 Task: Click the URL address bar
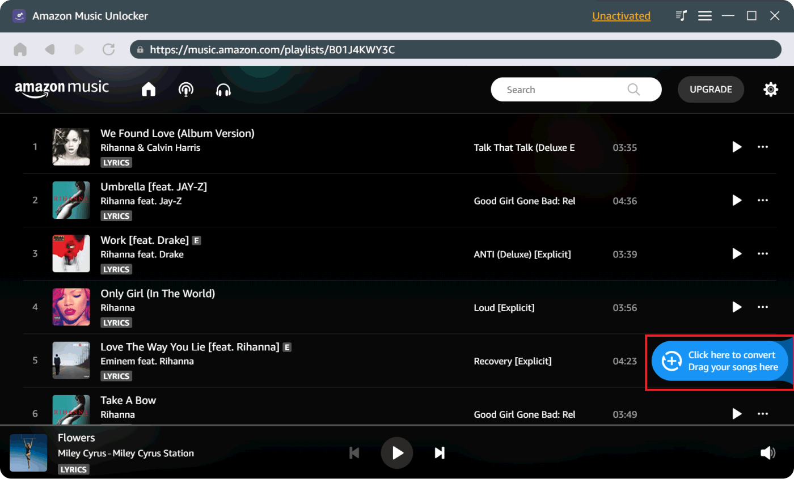tap(456, 49)
